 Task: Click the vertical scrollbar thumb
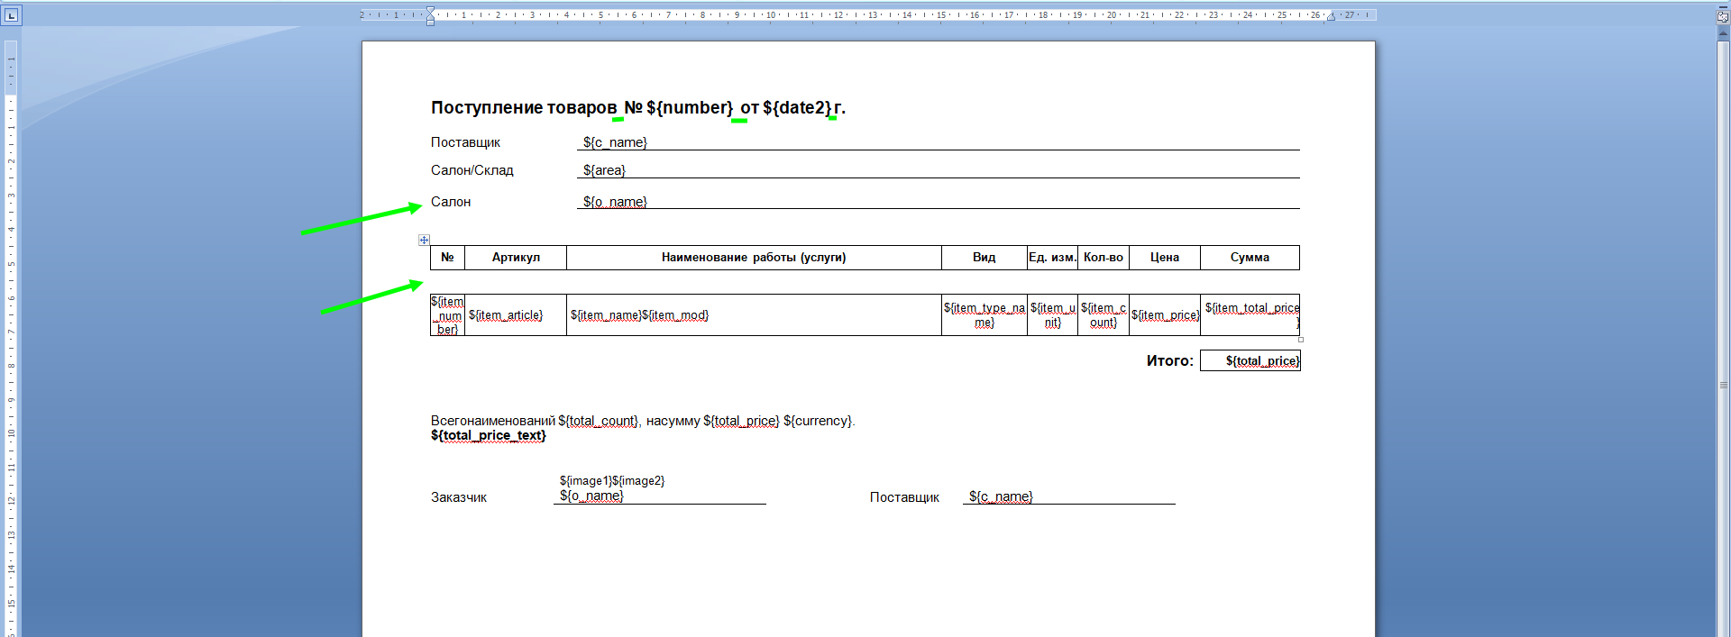coord(1723,385)
